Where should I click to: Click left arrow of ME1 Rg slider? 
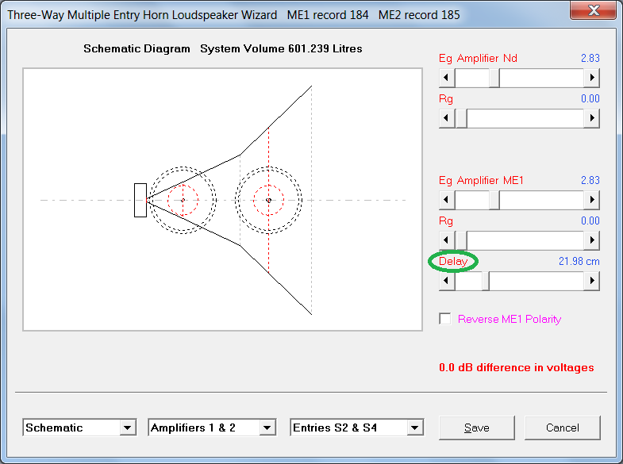447,240
